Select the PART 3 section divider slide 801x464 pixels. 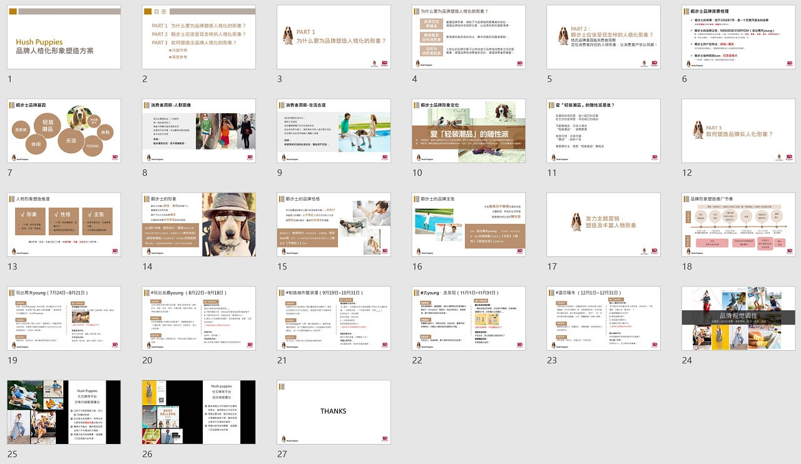(x=739, y=131)
